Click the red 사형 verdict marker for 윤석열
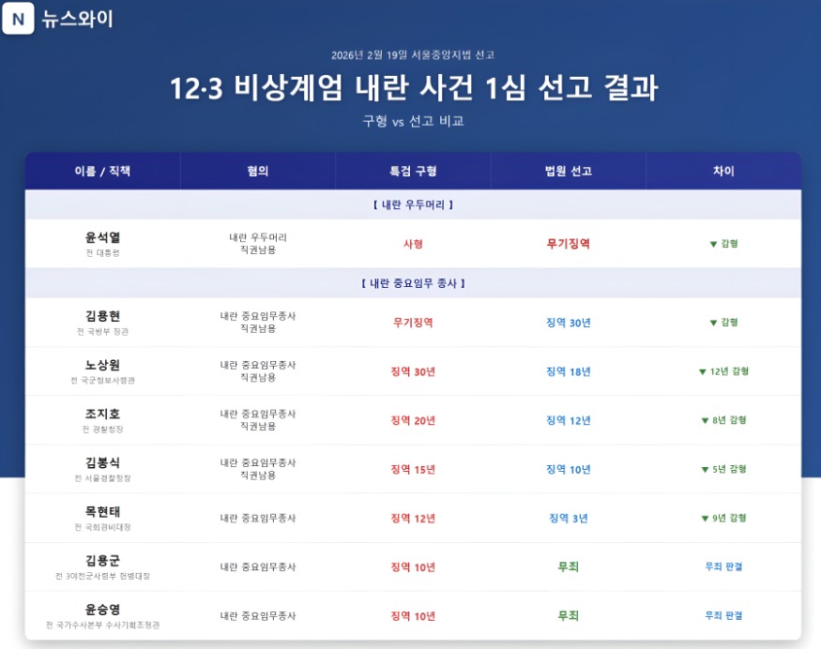Viewport: 821px width, 649px height. click(410, 242)
